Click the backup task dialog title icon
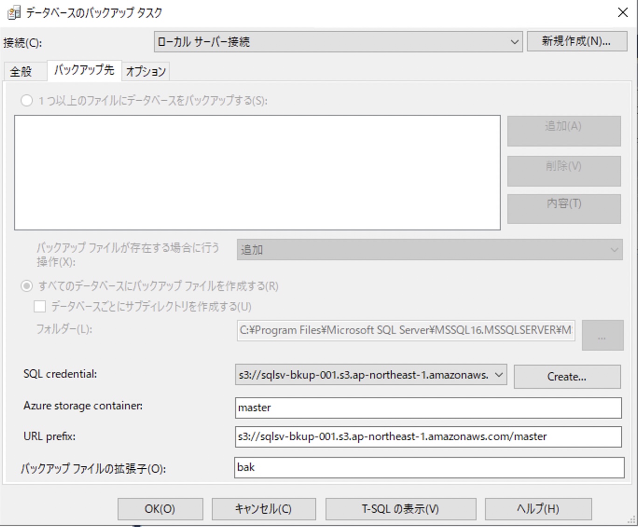The image size is (638, 527). [14, 13]
